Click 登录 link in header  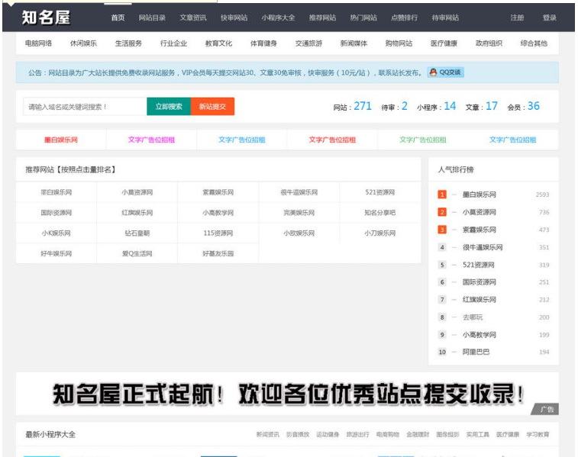click(x=550, y=18)
